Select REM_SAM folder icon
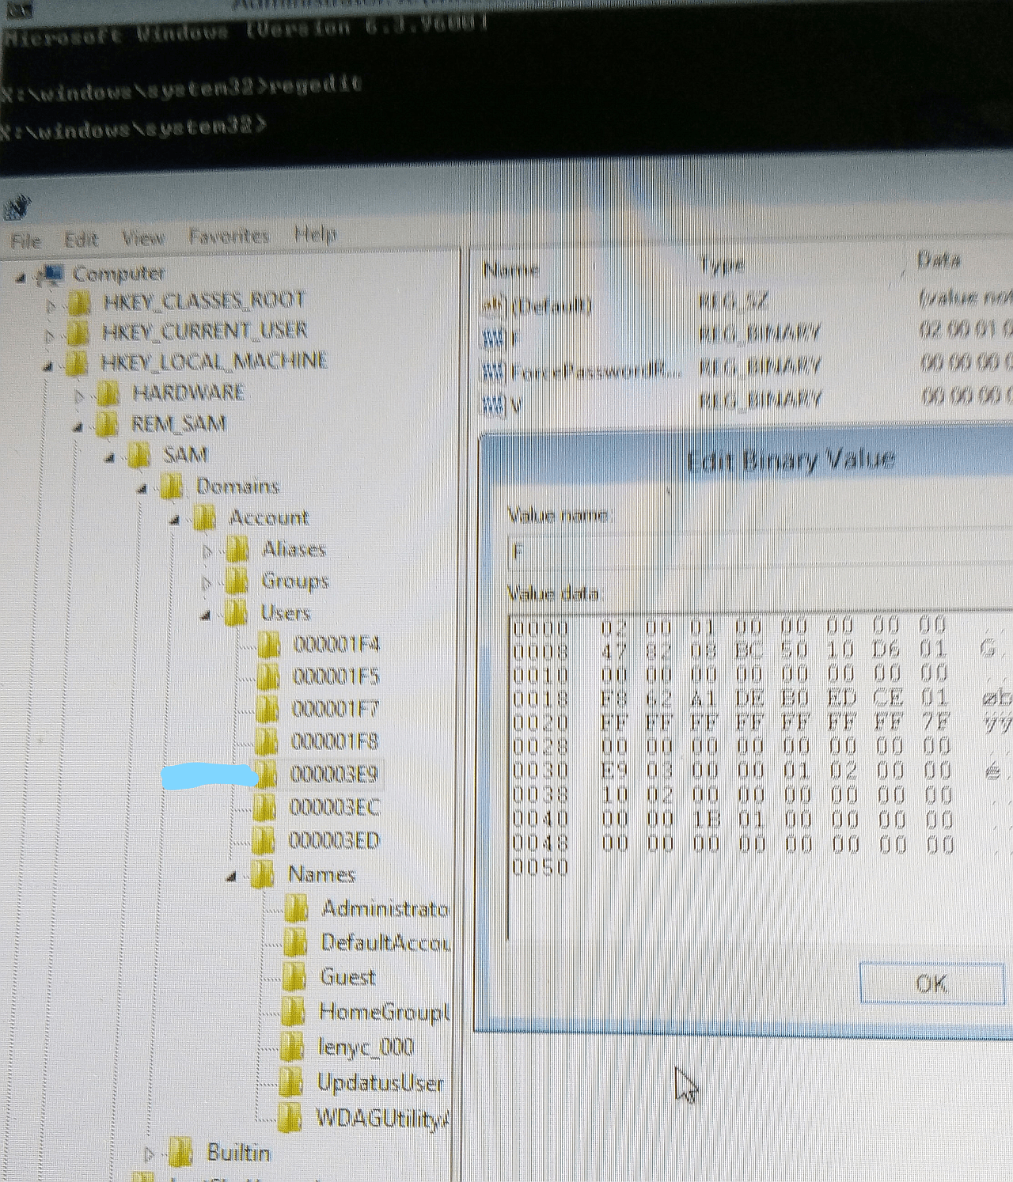Screen dimensions: 1013x1182 107,424
